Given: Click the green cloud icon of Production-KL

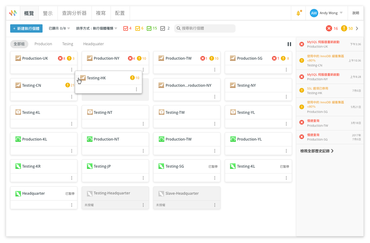Looking at the screenshot, I should [x=18, y=139].
